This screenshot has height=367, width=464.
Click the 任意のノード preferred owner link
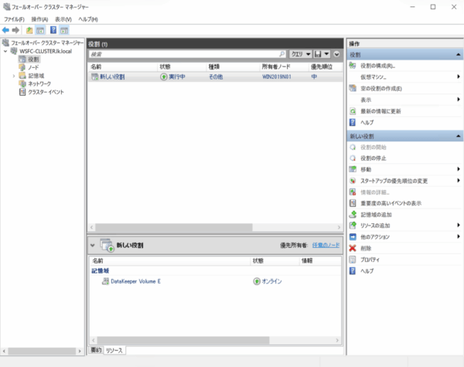tap(326, 246)
